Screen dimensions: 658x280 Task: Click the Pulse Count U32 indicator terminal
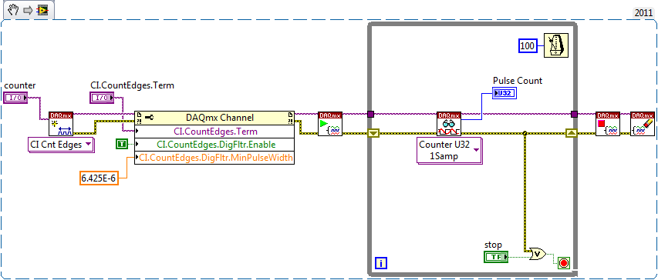tap(504, 93)
